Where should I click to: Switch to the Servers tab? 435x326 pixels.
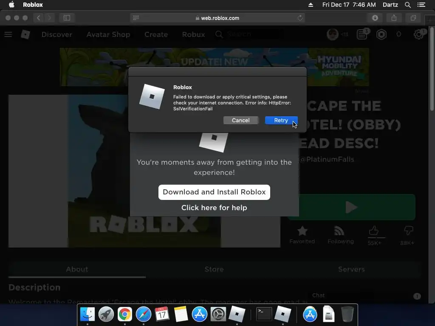coord(351,269)
